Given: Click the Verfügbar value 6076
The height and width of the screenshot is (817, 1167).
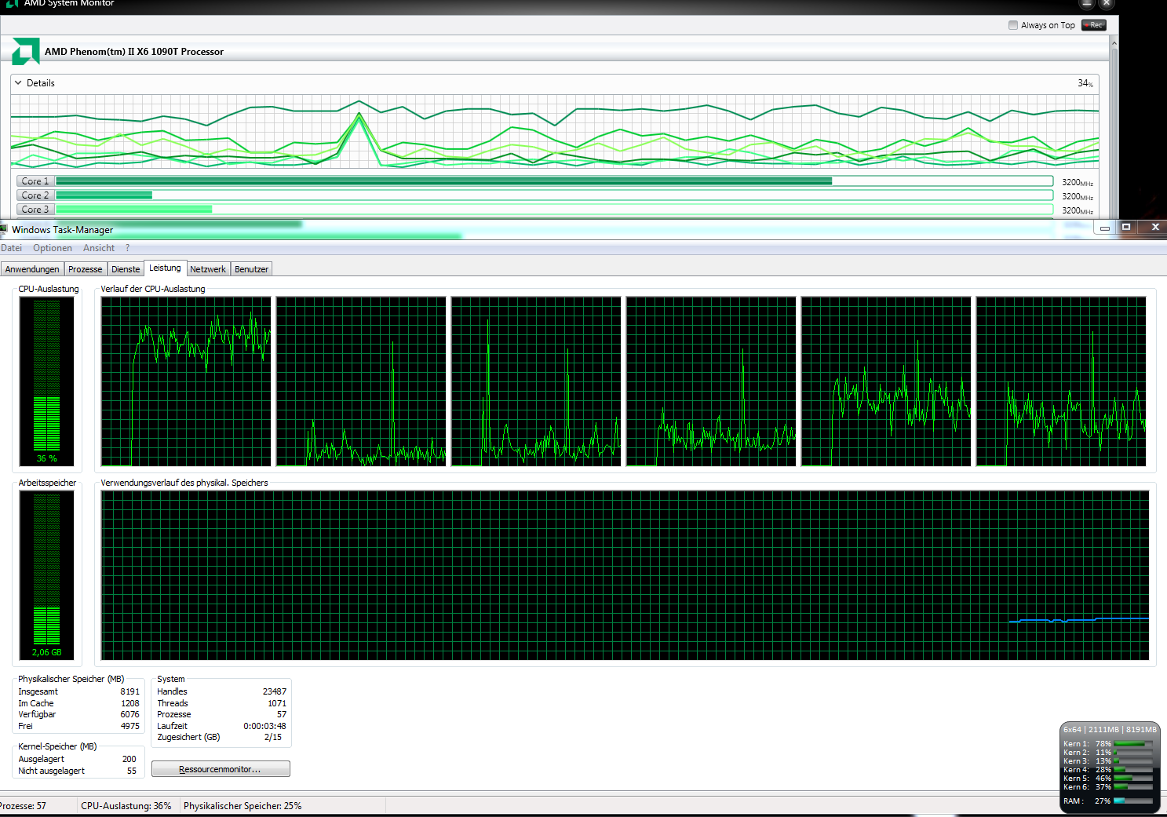Looking at the screenshot, I should click(129, 714).
